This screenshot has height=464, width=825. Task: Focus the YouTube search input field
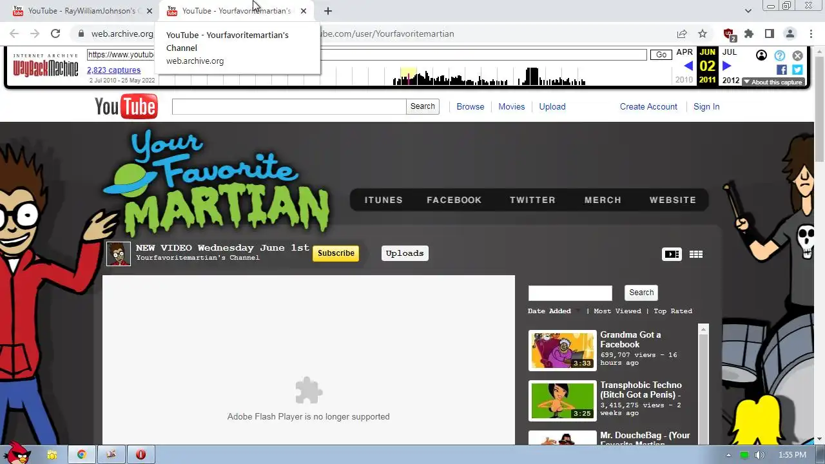289,106
